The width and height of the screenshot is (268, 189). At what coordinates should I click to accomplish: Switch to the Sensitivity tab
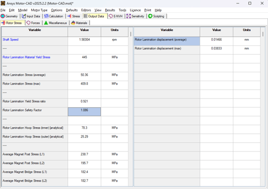(135, 16)
